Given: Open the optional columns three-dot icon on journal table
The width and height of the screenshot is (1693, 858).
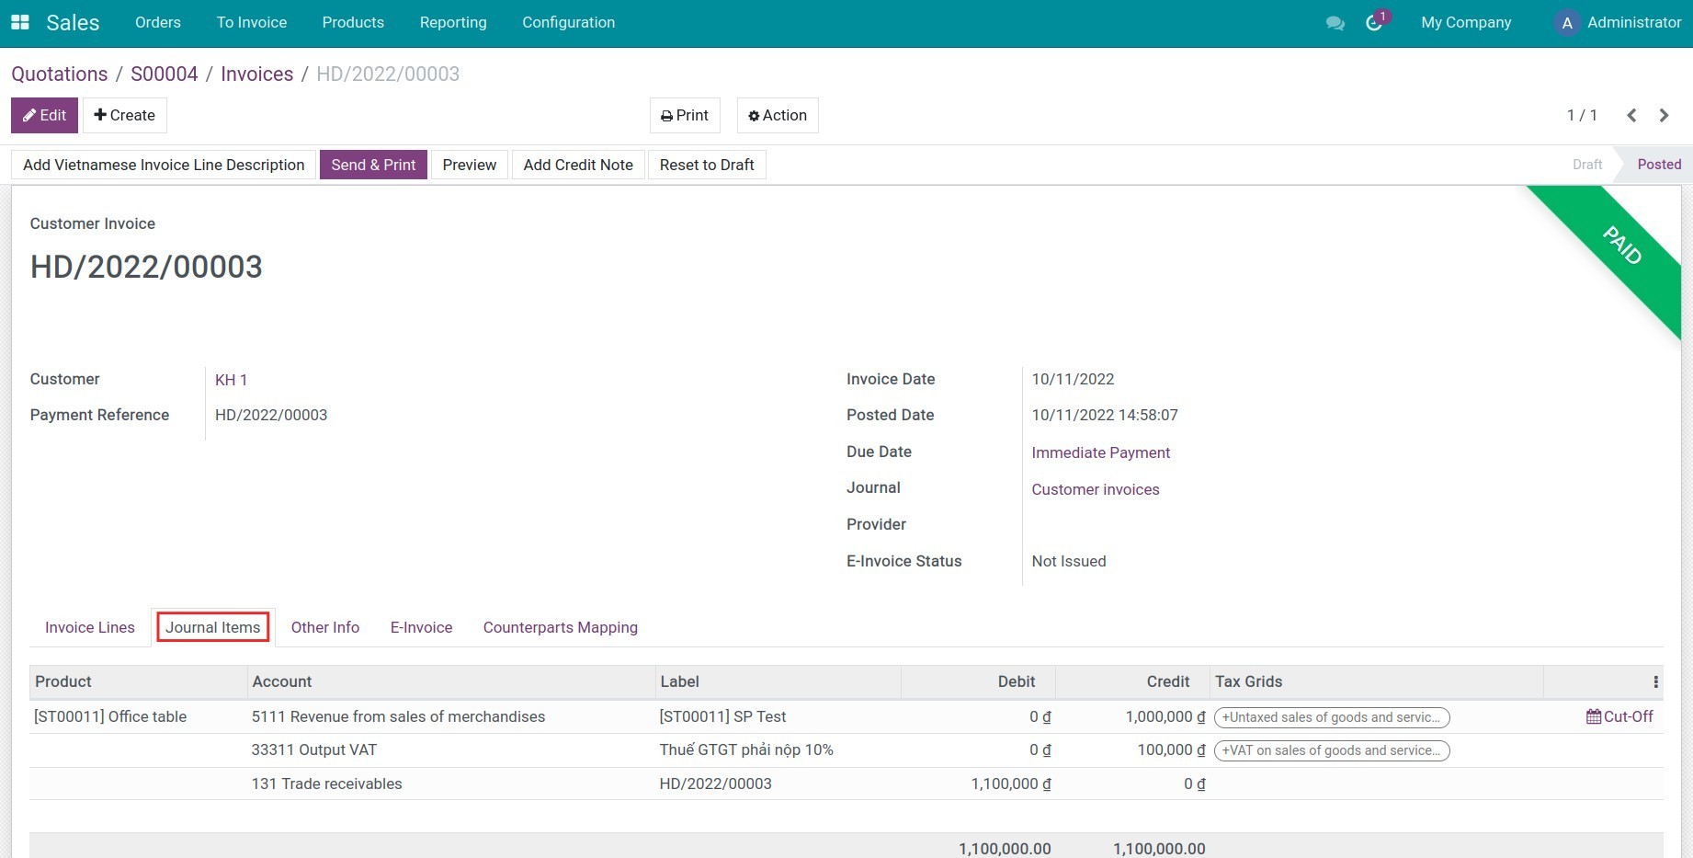Looking at the screenshot, I should click(1654, 681).
